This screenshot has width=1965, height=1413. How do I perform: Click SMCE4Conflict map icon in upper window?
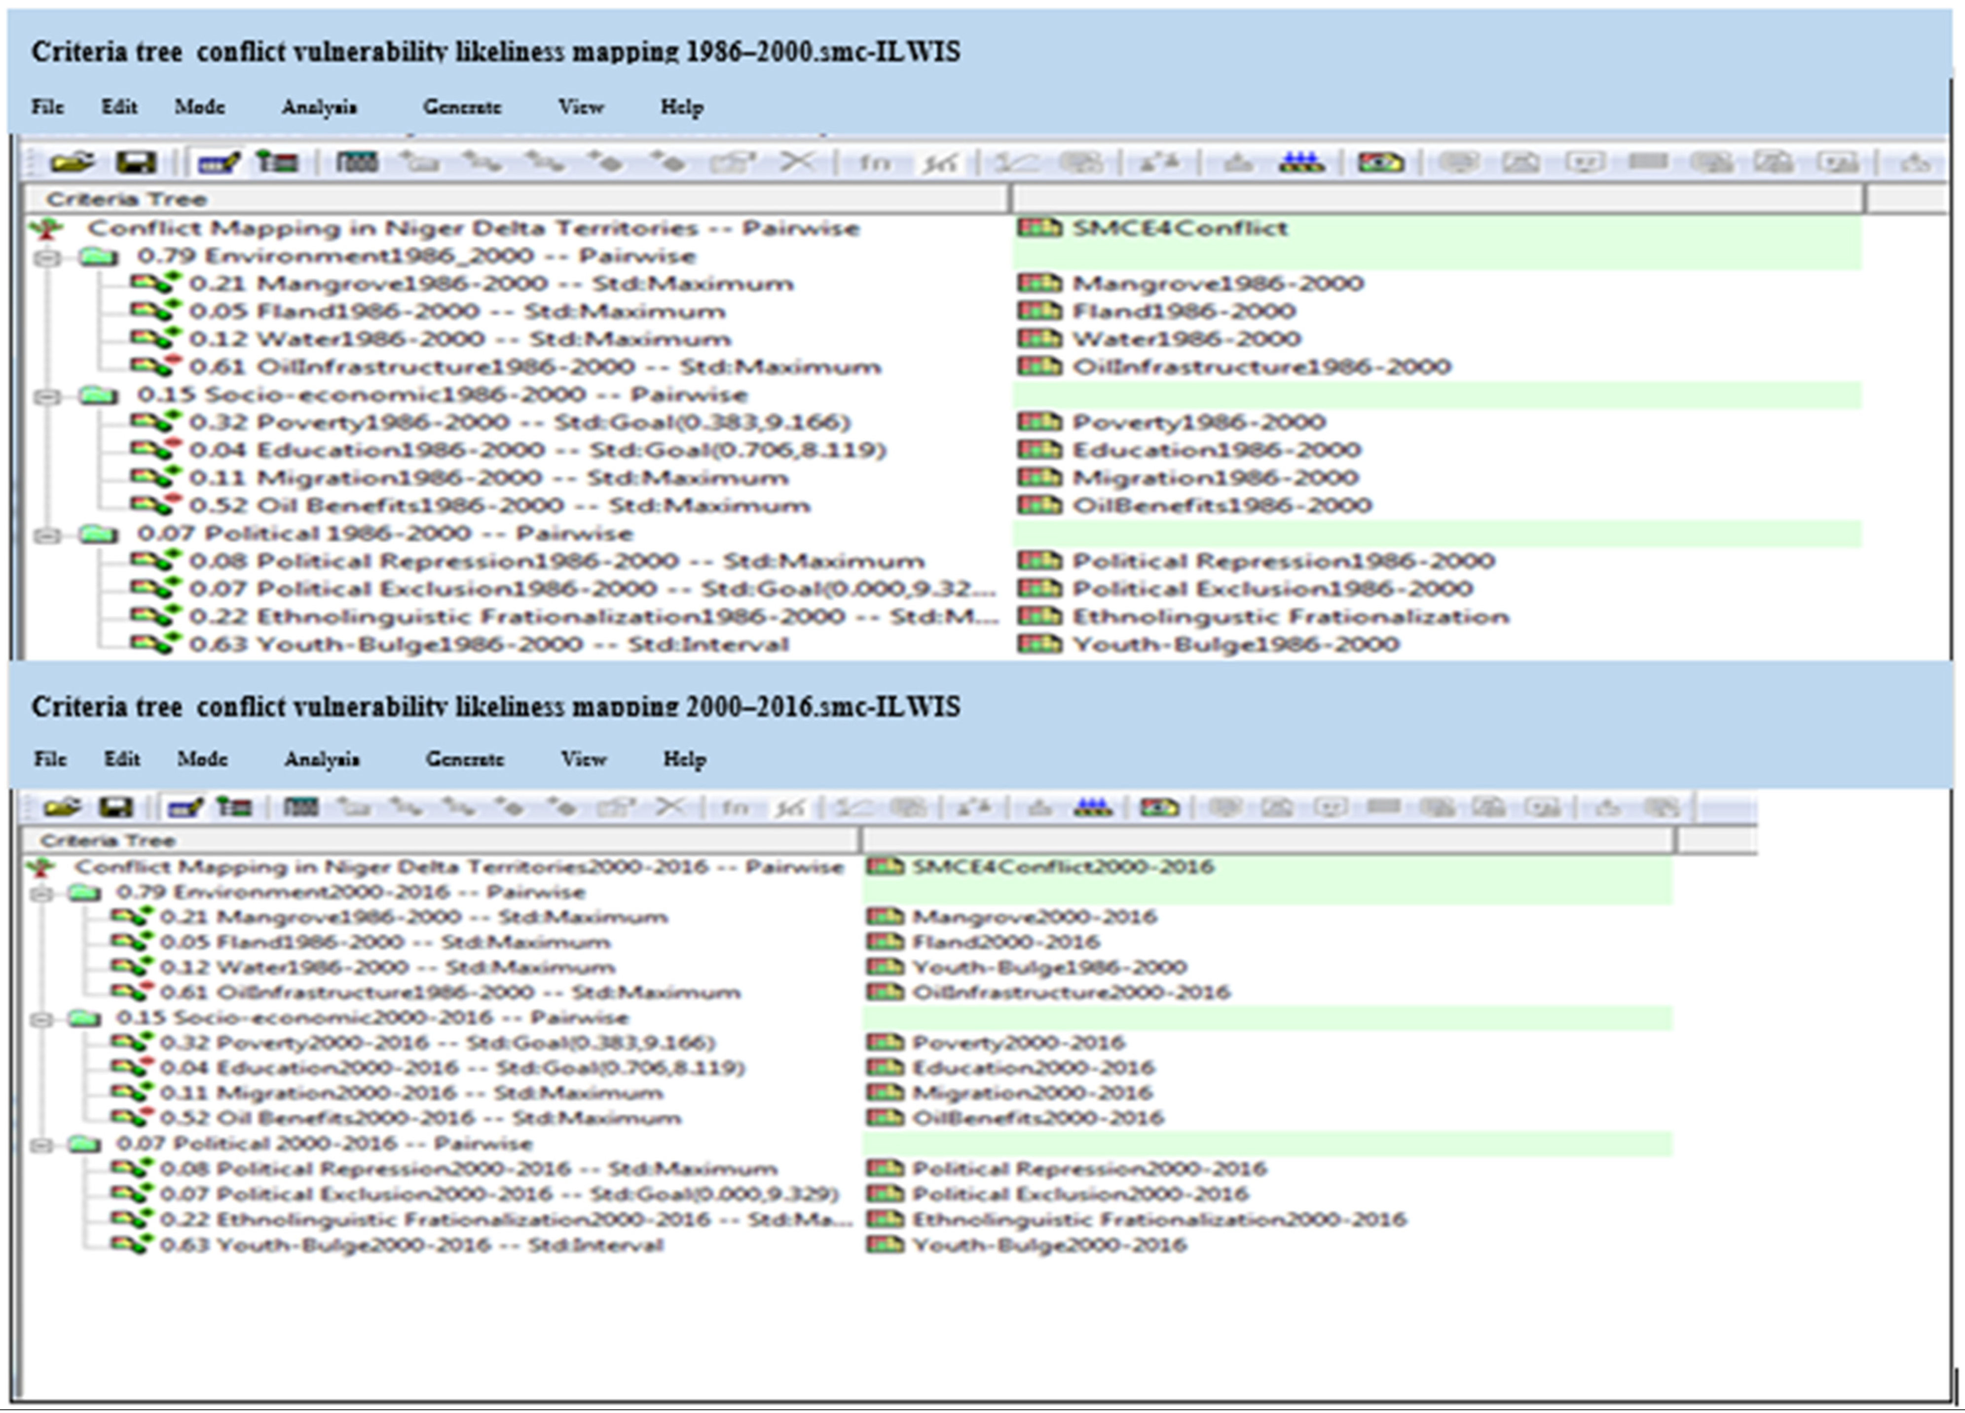pos(1039,228)
